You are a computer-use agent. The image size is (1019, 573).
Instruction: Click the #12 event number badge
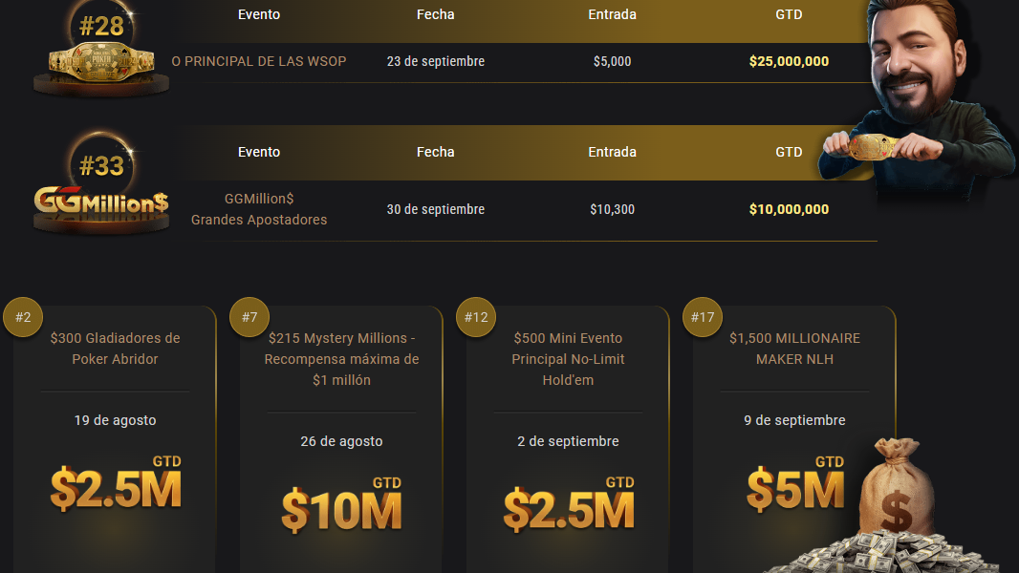point(475,317)
